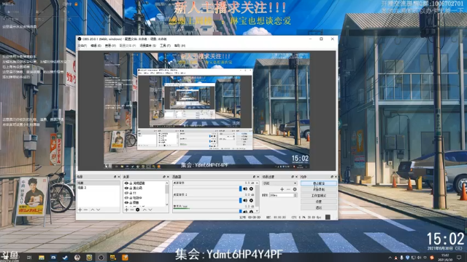Move selected source up with arrow icon
The image size is (467, 262).
(x=144, y=210)
